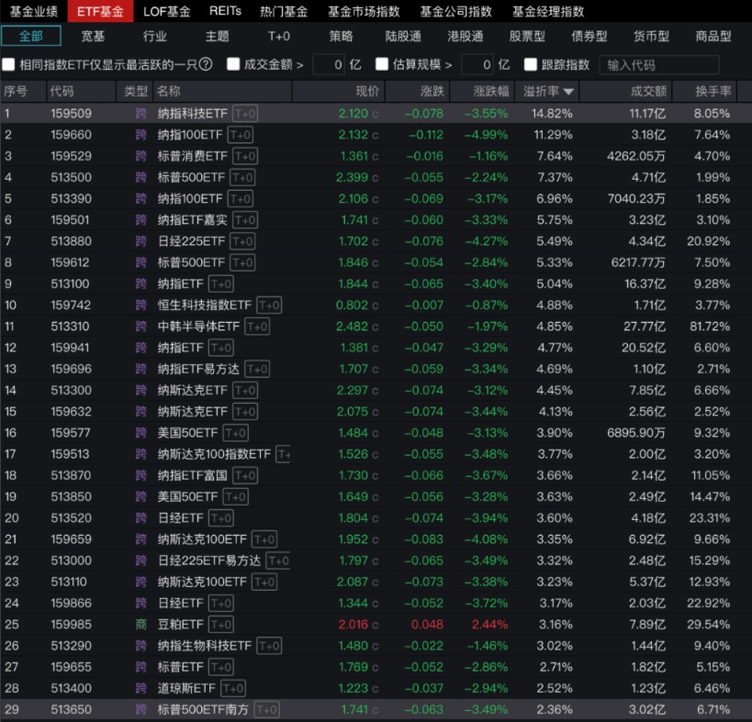Switch to the REITs tab

point(225,11)
